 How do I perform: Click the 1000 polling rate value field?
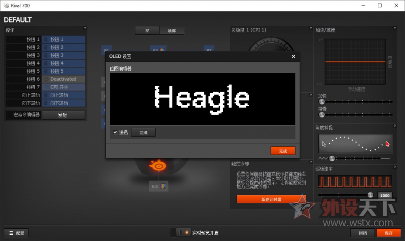[x=384, y=195]
